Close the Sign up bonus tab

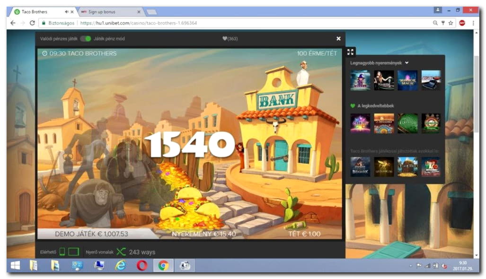[139, 12]
